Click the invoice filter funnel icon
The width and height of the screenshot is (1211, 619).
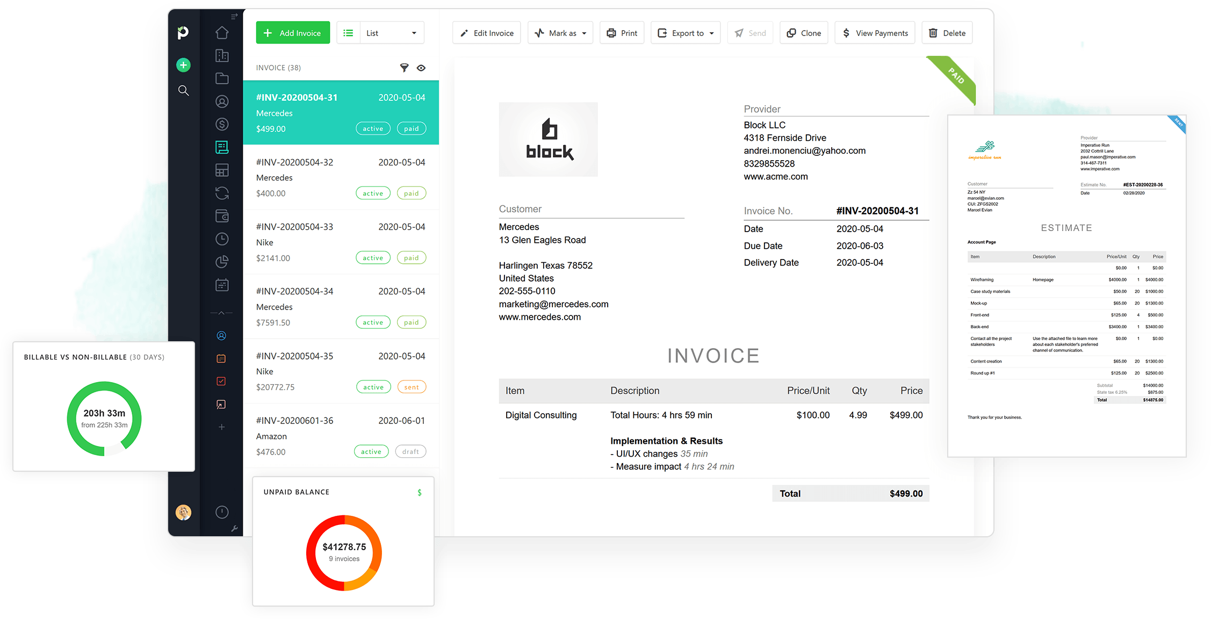click(x=404, y=68)
